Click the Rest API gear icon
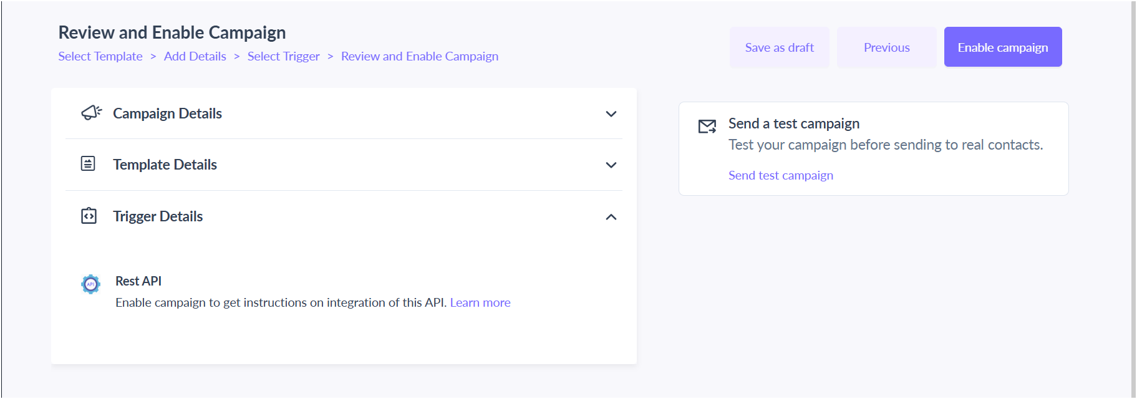This screenshot has height=399, width=1137. [x=90, y=284]
